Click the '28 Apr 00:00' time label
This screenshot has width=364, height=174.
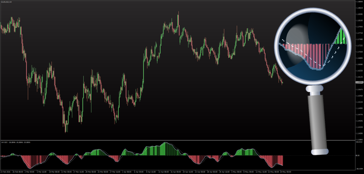coord(212,172)
